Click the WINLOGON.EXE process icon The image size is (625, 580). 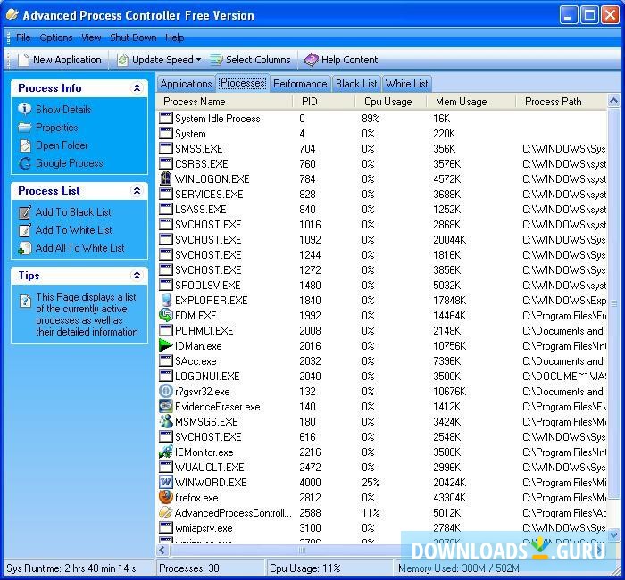click(x=165, y=178)
